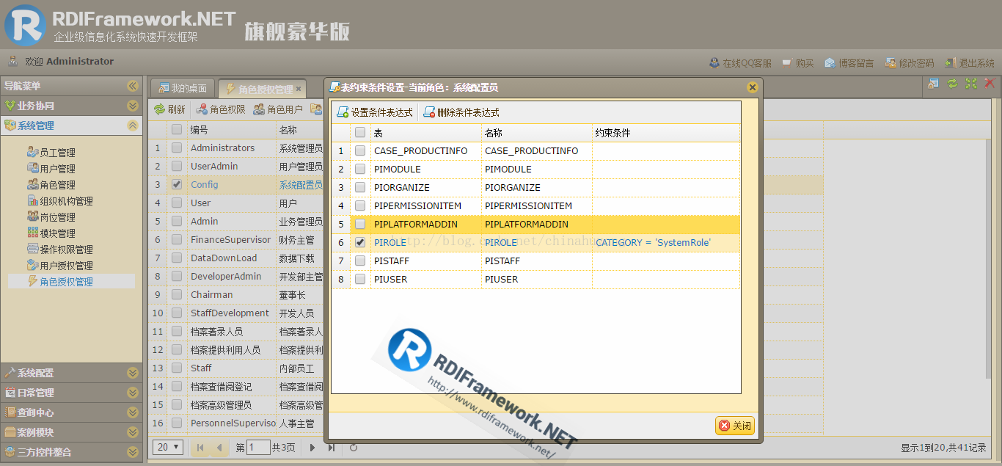Check the CASE_PRODUCTINFO row checkbox
The image size is (1002, 466).
360,150
